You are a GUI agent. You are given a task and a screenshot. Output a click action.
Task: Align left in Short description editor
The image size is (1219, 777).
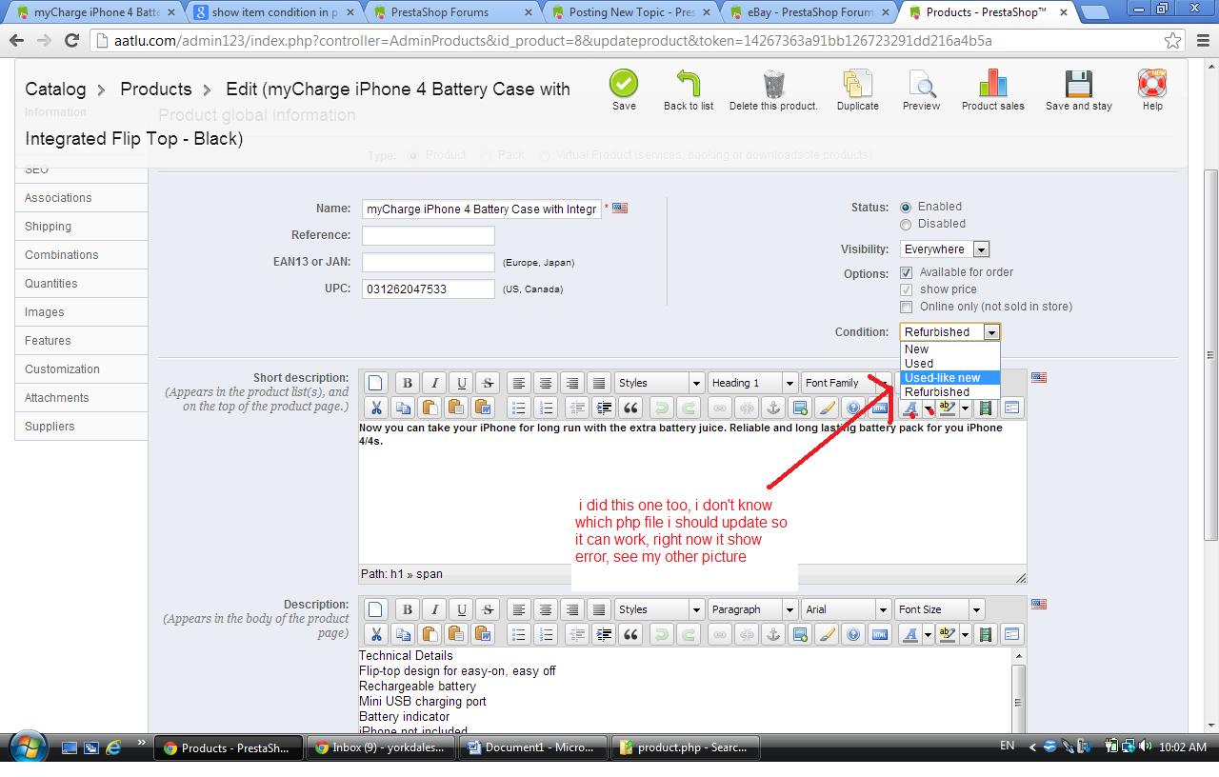[519, 383]
